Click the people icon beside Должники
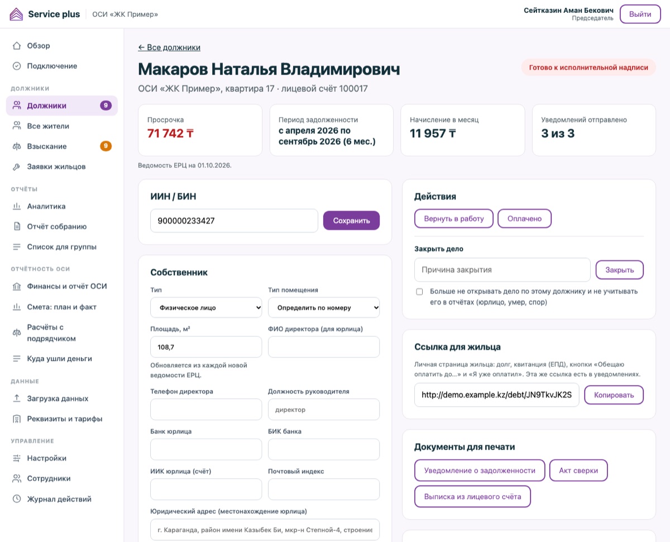The height and width of the screenshot is (542, 670). click(17, 106)
